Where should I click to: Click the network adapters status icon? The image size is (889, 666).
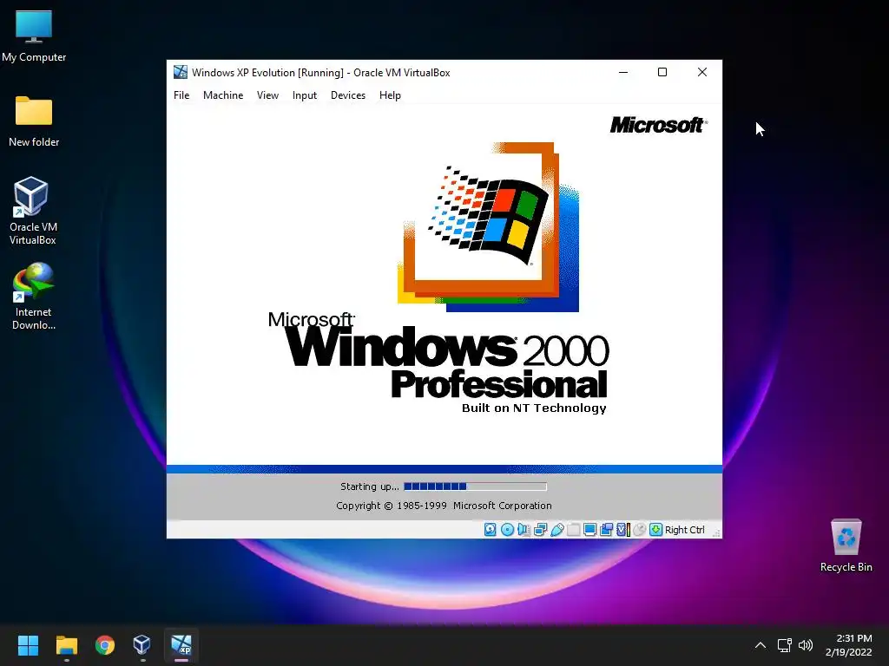pos(541,530)
